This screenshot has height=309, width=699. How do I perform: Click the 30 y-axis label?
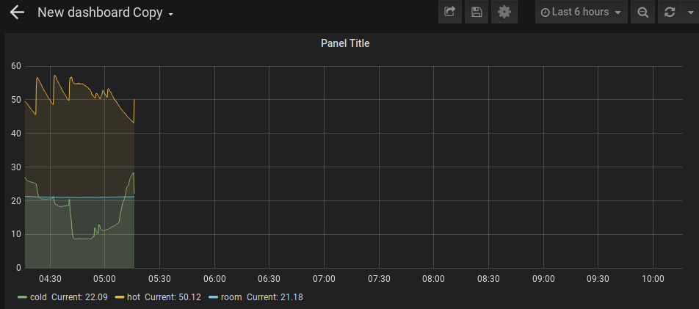click(16, 167)
